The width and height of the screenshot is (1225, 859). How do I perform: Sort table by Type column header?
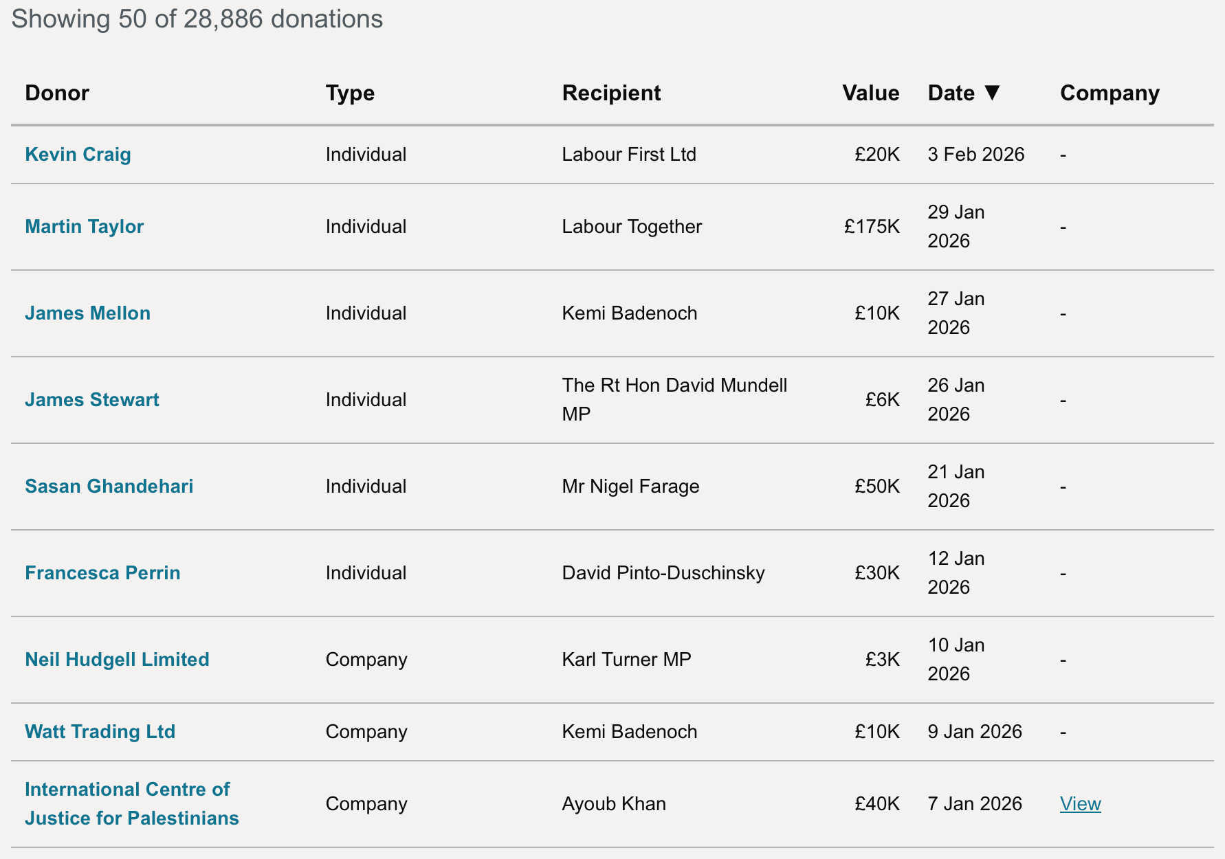point(350,93)
